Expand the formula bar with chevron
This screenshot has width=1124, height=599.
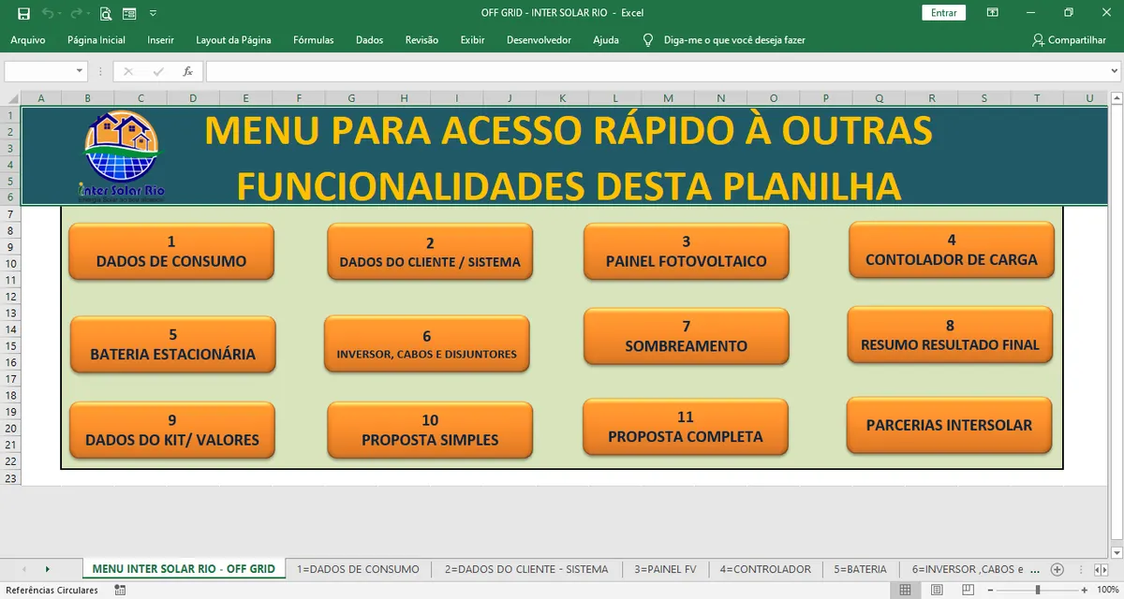[x=1114, y=71]
